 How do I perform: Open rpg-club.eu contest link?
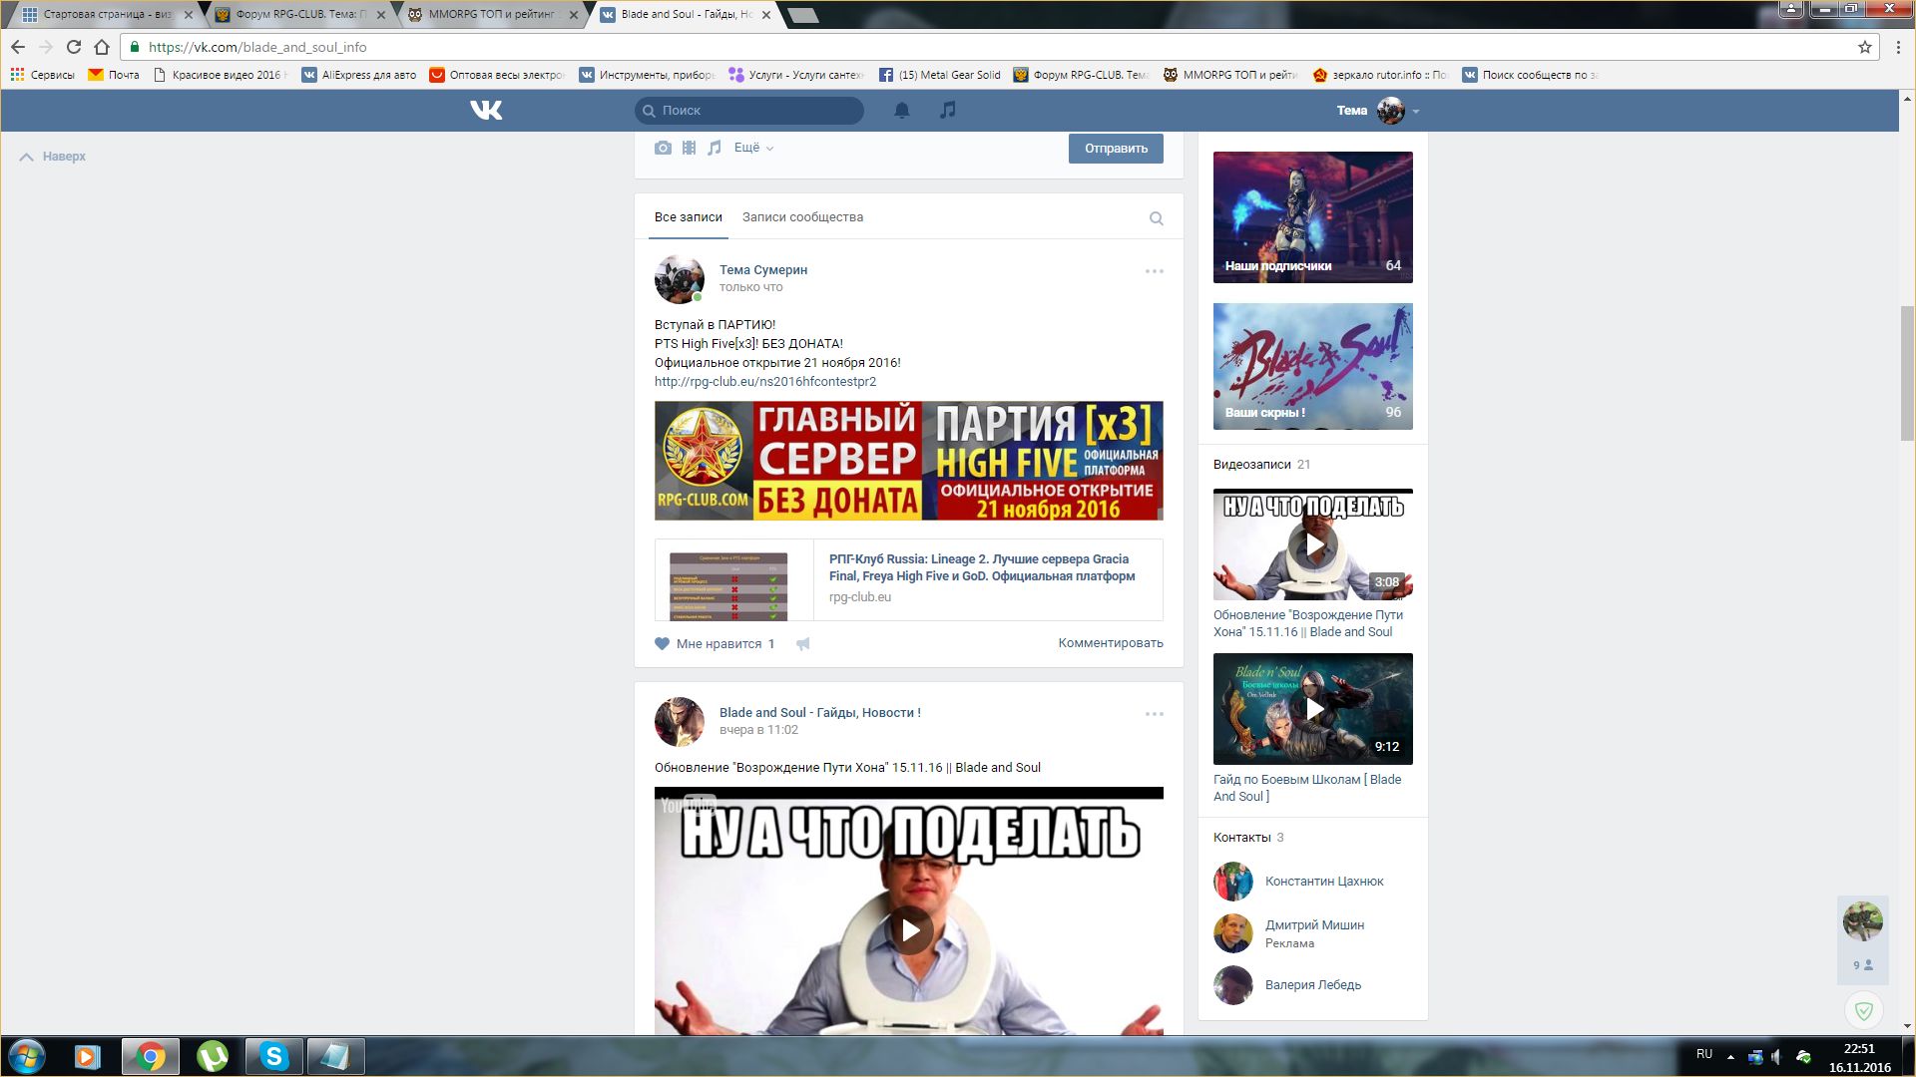click(x=765, y=382)
